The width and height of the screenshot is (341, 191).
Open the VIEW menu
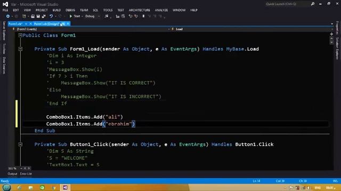tap(27, 10)
